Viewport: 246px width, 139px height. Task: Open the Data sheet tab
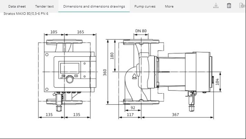pyautogui.click(x=17, y=6)
